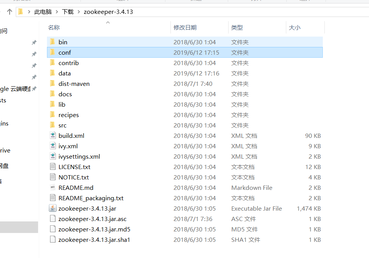Select LICENSE.txt file name
Viewport: 369px width, 258px height.
coord(74,167)
